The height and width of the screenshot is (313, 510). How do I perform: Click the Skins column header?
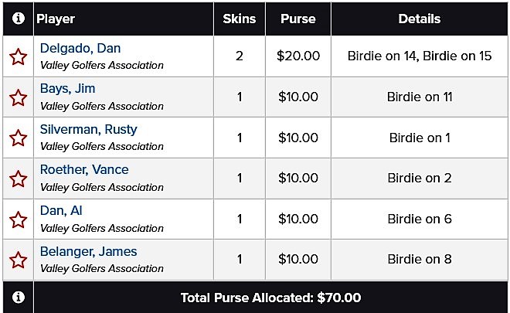[240, 19]
